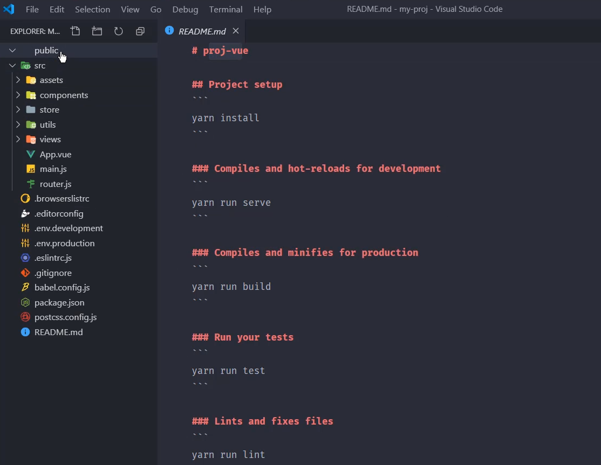Screen dimensions: 601x465
Task: Close the README.md editor tab
Action: tap(236, 31)
